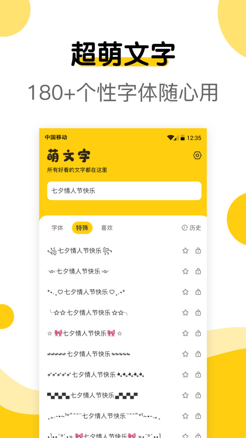Focus the 七夕情人节快乐 text input box
This screenshot has width=246, height=438.
[124, 191]
